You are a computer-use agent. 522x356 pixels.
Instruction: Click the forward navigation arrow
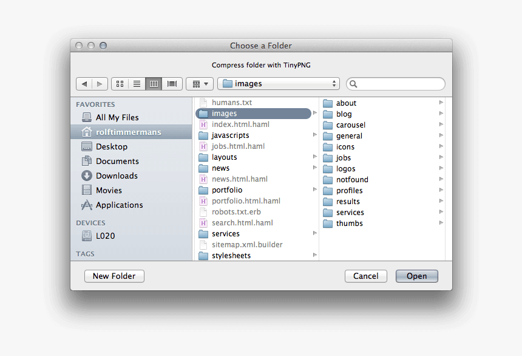click(x=100, y=84)
